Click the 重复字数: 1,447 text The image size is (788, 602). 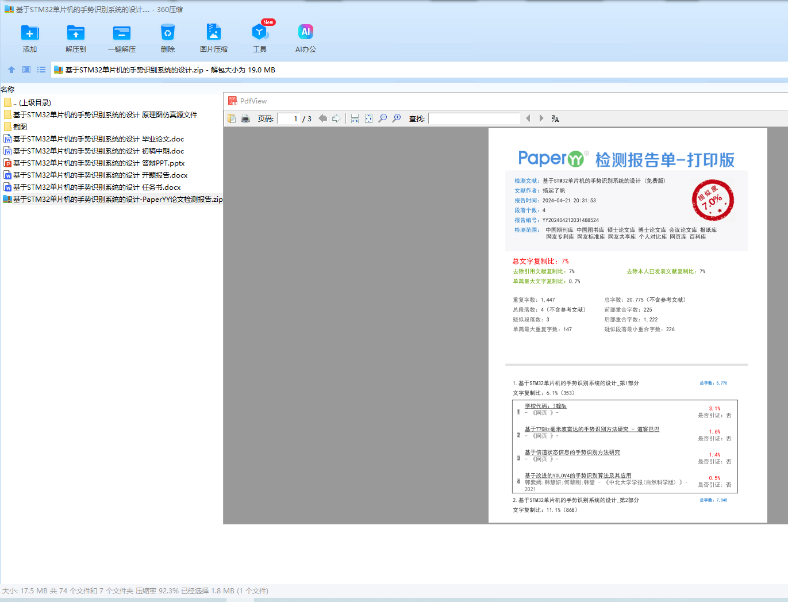(x=534, y=300)
